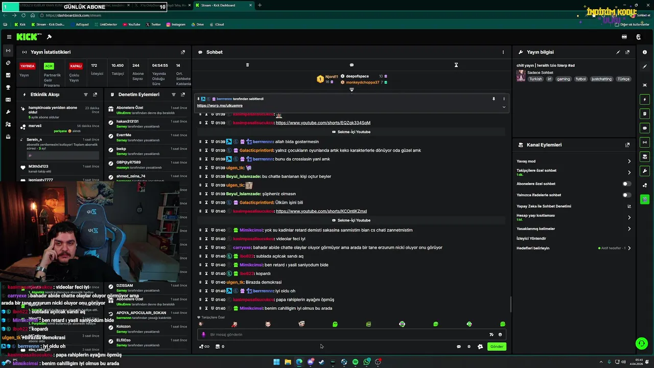Click the chat scrollbar
This screenshot has width=654, height=368.
510,304
